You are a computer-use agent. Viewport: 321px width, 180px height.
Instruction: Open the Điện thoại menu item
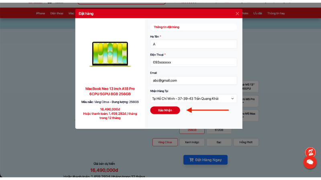[57, 13]
